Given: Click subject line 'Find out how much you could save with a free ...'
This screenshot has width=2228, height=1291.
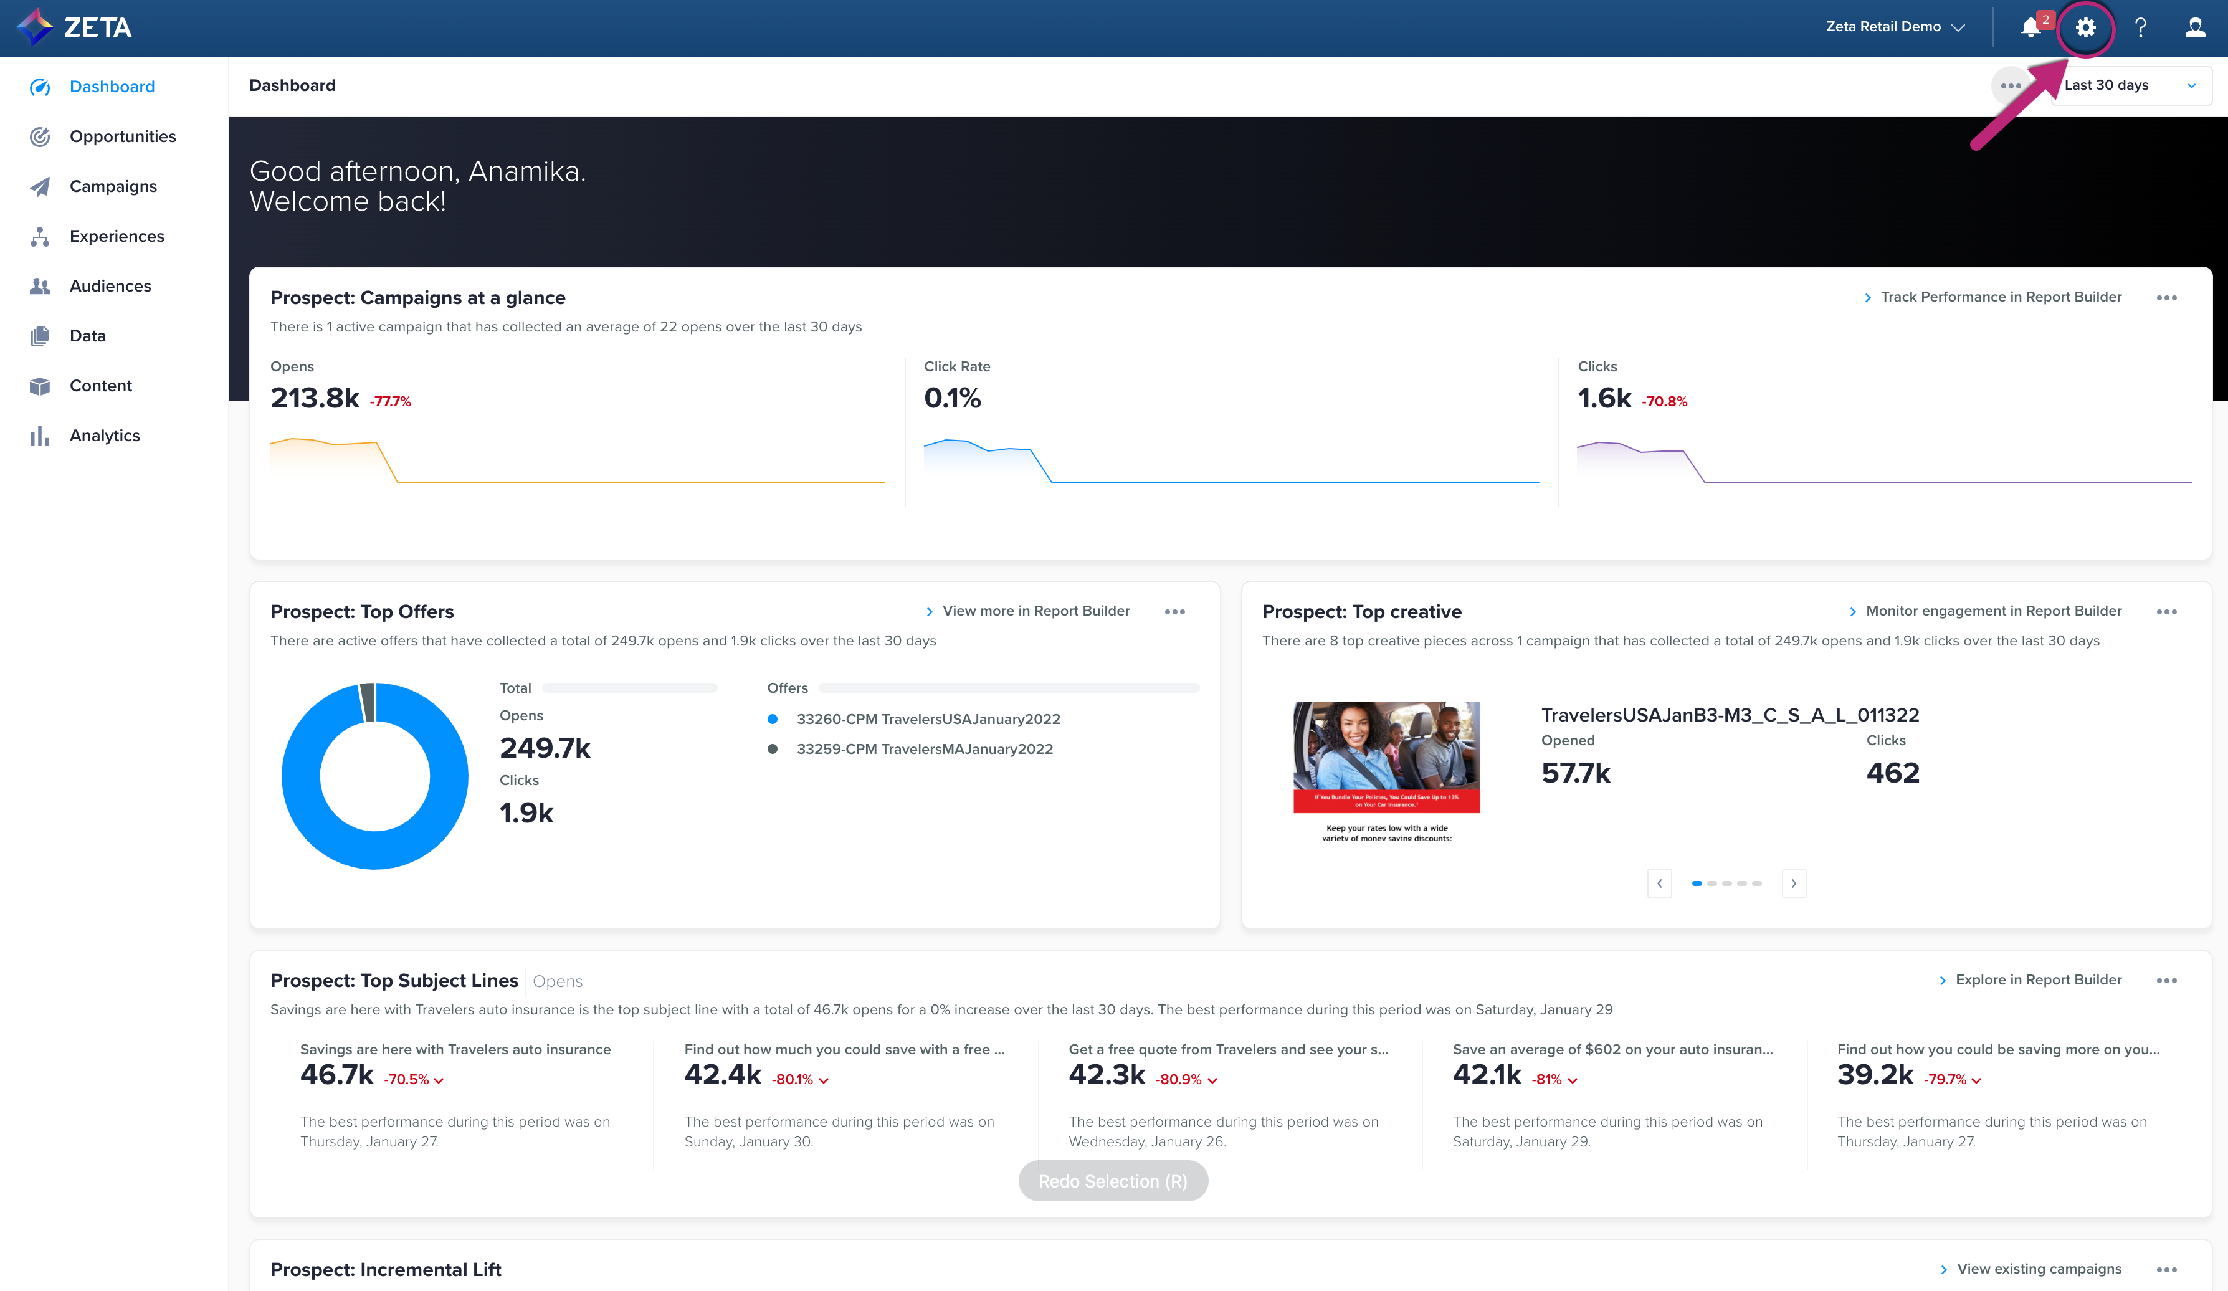Looking at the screenshot, I should pyautogui.click(x=844, y=1050).
